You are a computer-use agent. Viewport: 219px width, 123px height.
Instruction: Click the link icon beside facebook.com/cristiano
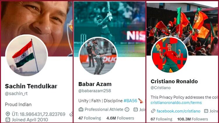tap(153, 111)
